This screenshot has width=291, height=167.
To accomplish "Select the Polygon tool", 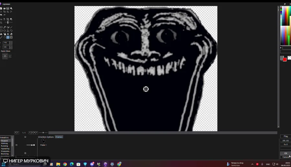I will click(8, 31).
